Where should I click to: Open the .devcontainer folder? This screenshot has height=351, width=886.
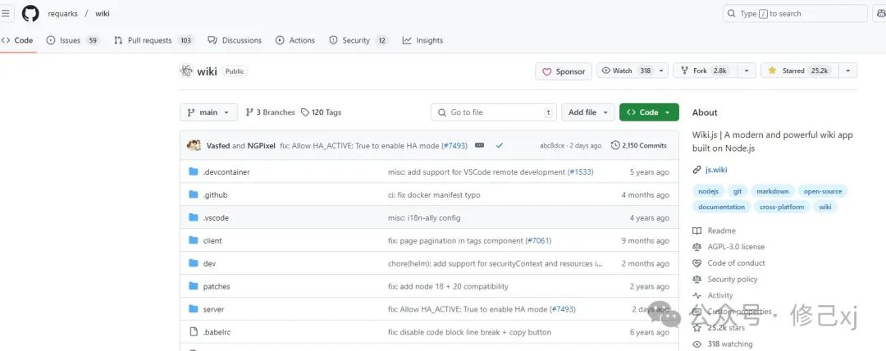click(x=226, y=172)
